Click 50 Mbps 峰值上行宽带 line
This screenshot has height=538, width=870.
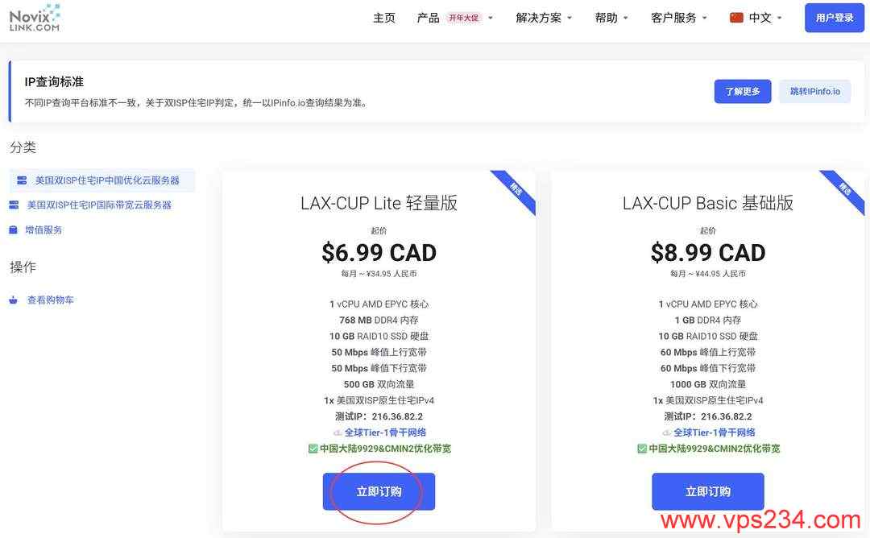click(x=379, y=352)
